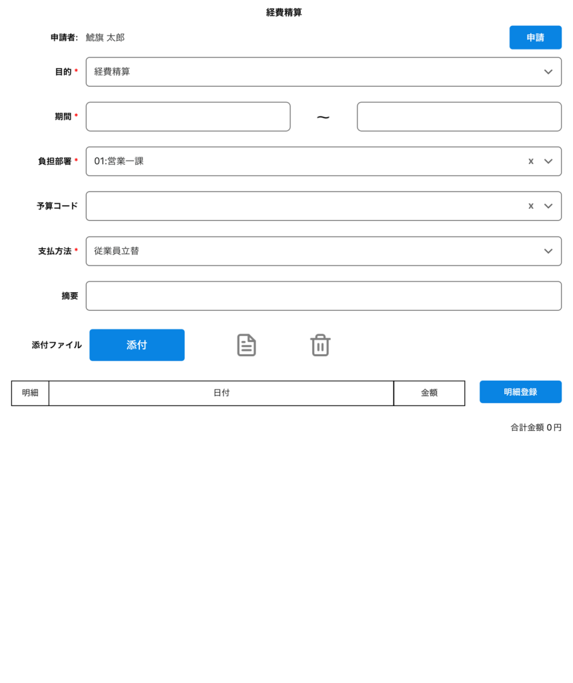Click the 従業員立替 payment method value
Screen dimensions: 573x683
pos(117,251)
